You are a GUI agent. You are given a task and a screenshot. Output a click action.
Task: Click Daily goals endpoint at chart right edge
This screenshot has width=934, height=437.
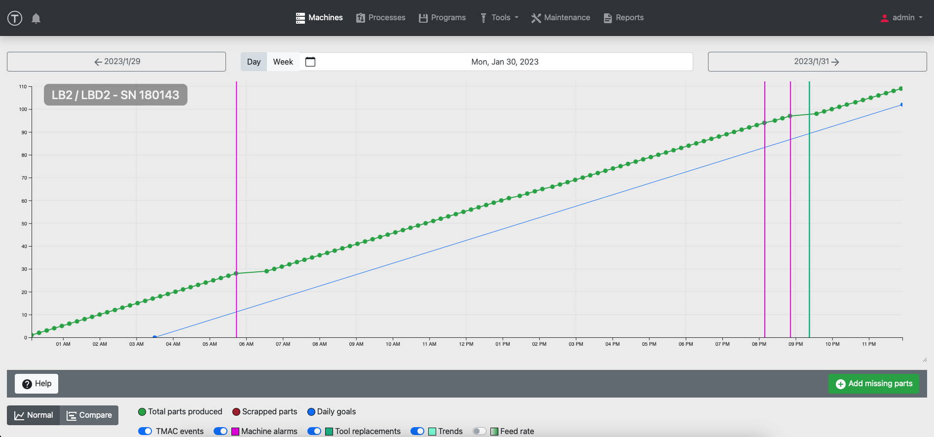click(901, 105)
